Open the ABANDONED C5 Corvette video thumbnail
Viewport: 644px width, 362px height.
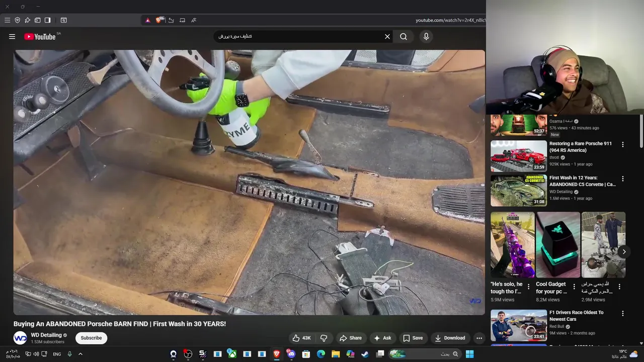519,190
